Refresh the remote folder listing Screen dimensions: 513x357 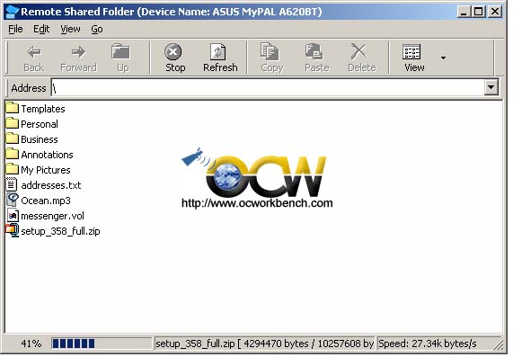pos(220,58)
